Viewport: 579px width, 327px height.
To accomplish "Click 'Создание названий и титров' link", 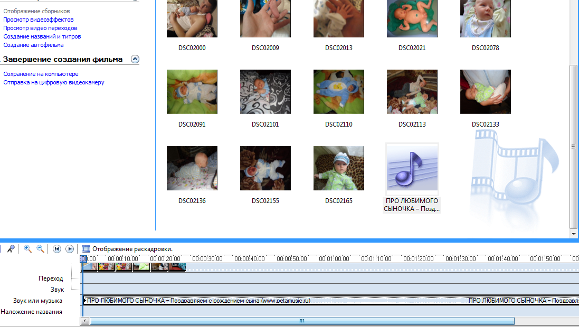I will [x=42, y=36].
